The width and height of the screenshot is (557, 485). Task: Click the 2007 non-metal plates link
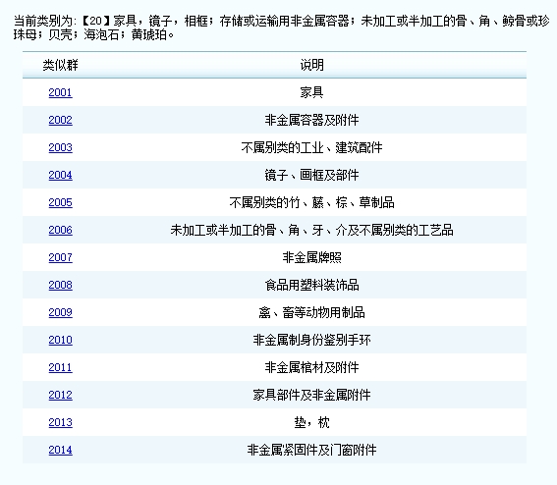(x=60, y=257)
